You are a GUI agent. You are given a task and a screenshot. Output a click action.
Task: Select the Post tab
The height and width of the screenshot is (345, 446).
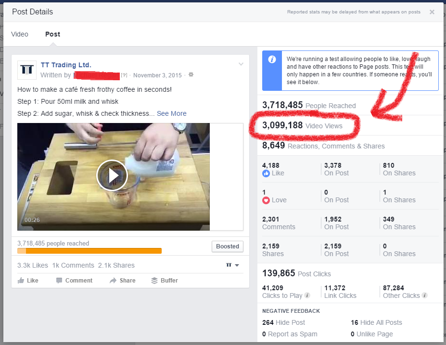pyautogui.click(x=52, y=34)
